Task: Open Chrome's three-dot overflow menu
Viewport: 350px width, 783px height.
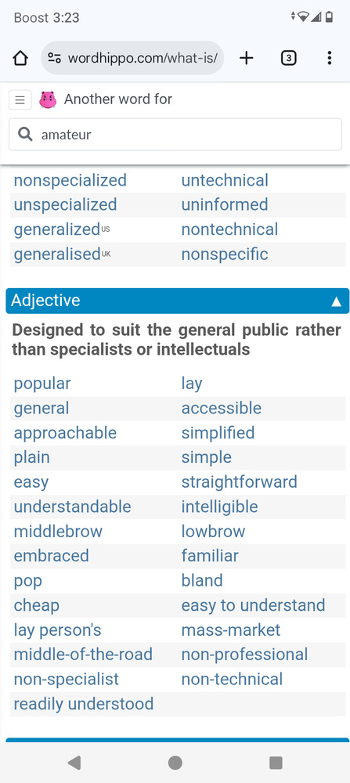Action: 329,59
